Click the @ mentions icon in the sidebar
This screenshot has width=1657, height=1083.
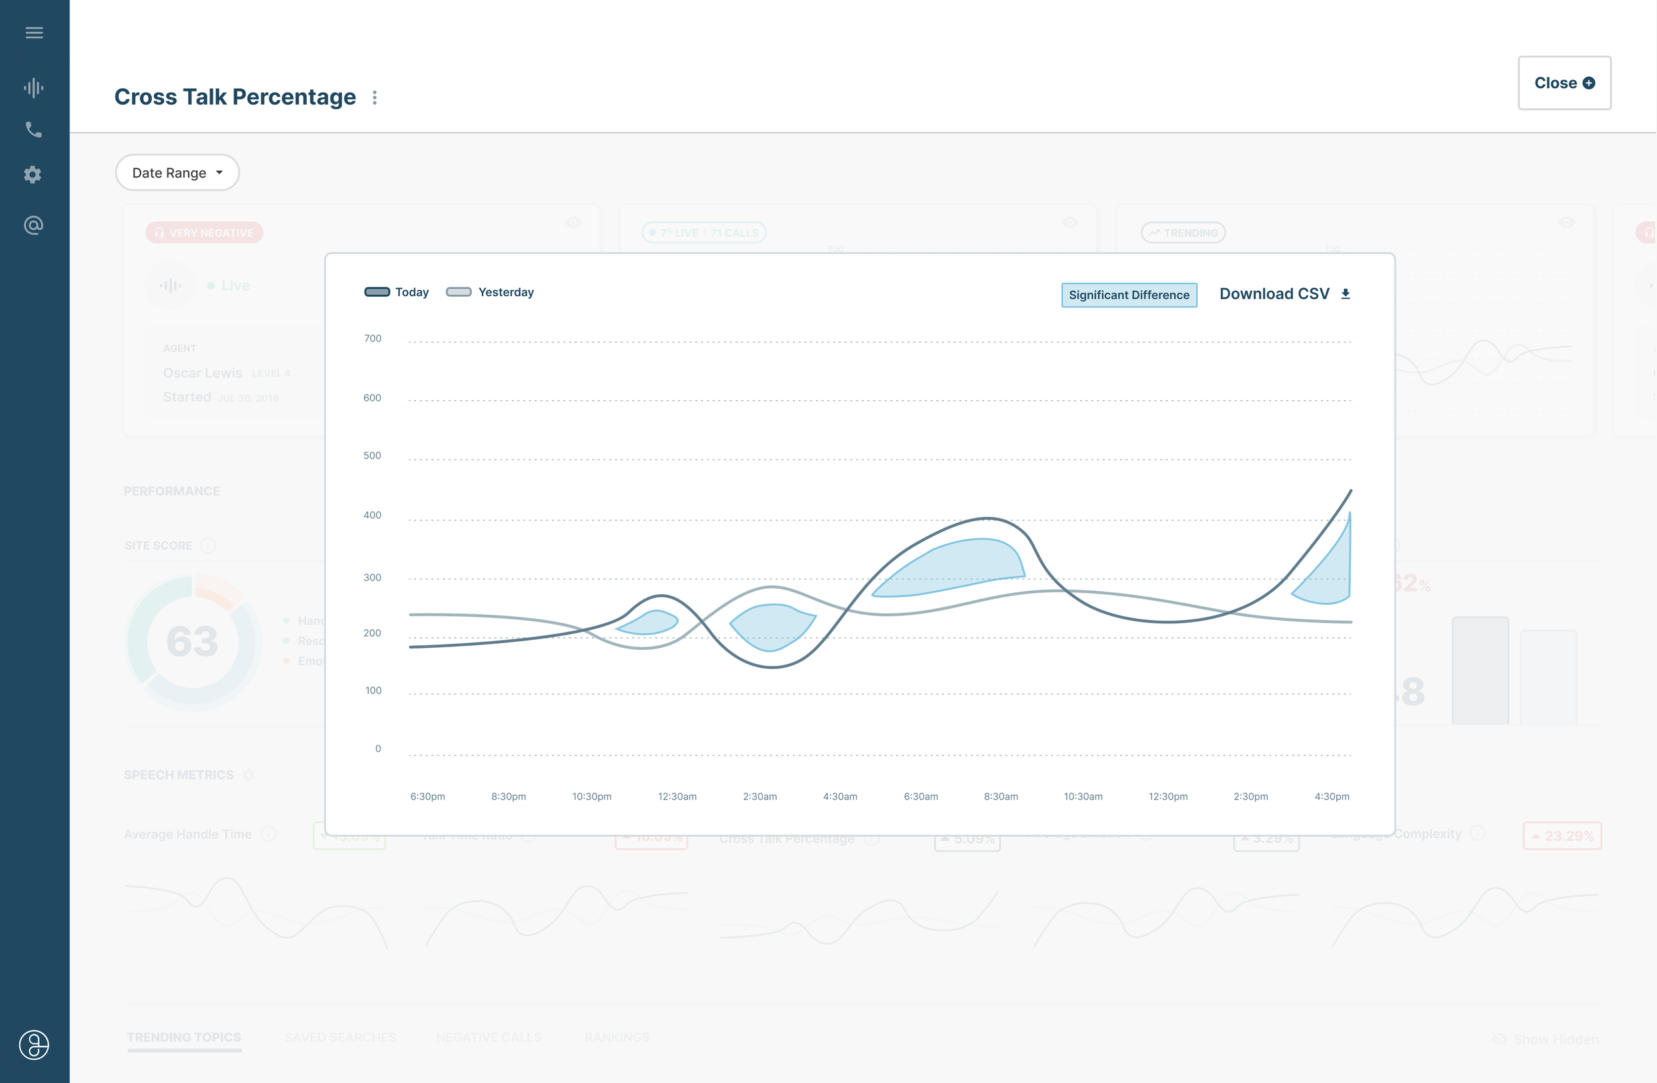click(x=33, y=225)
